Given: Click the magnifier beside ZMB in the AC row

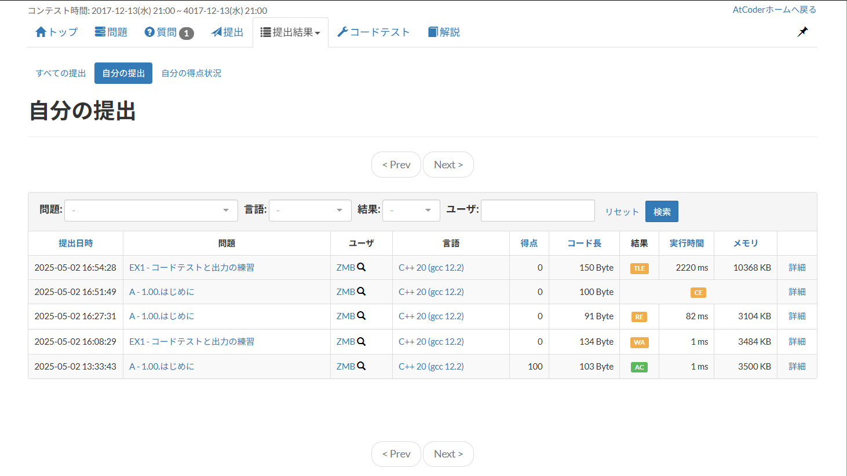Looking at the screenshot, I should 362,366.
